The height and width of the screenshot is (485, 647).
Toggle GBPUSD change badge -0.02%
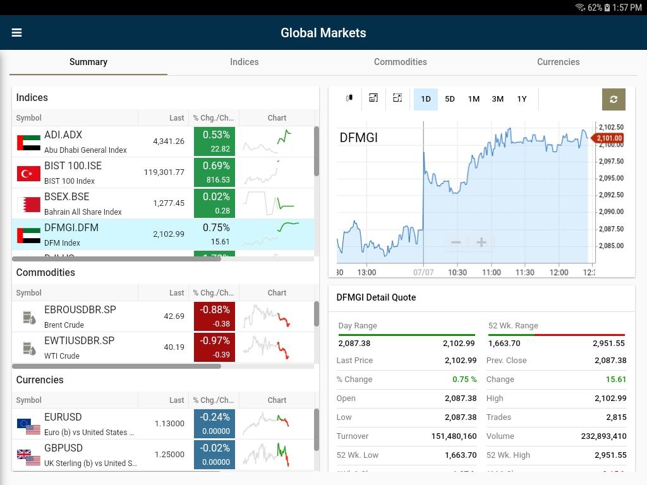click(215, 455)
